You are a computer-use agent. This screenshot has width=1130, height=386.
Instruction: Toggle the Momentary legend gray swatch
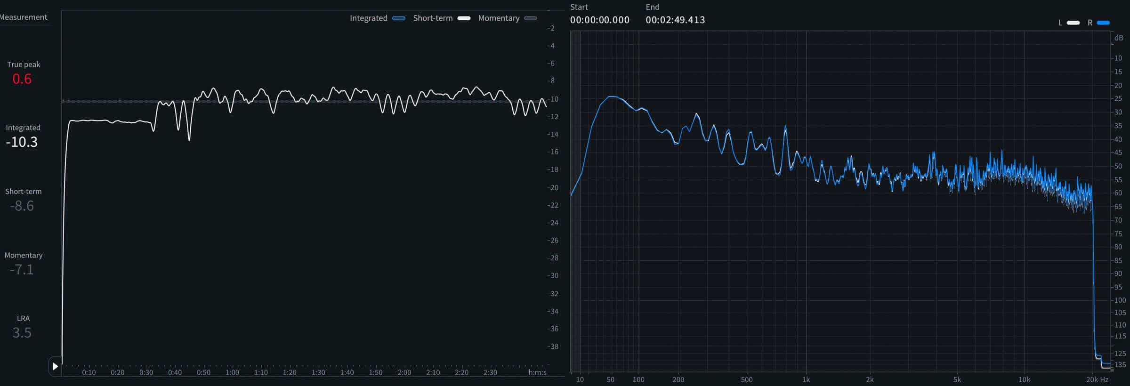pyautogui.click(x=531, y=18)
